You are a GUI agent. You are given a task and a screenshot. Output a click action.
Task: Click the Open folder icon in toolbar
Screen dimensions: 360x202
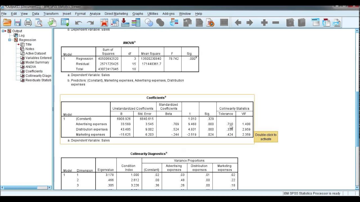tap(7, 23)
